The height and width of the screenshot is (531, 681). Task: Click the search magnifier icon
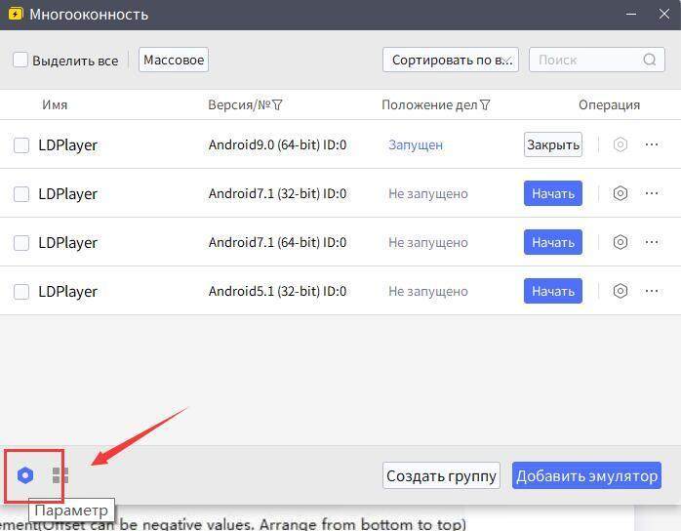[x=650, y=60]
